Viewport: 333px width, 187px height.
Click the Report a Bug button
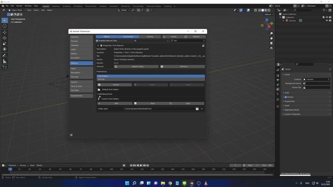[x=136, y=66]
